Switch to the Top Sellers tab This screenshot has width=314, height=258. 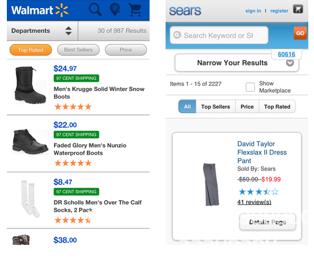tap(215, 106)
